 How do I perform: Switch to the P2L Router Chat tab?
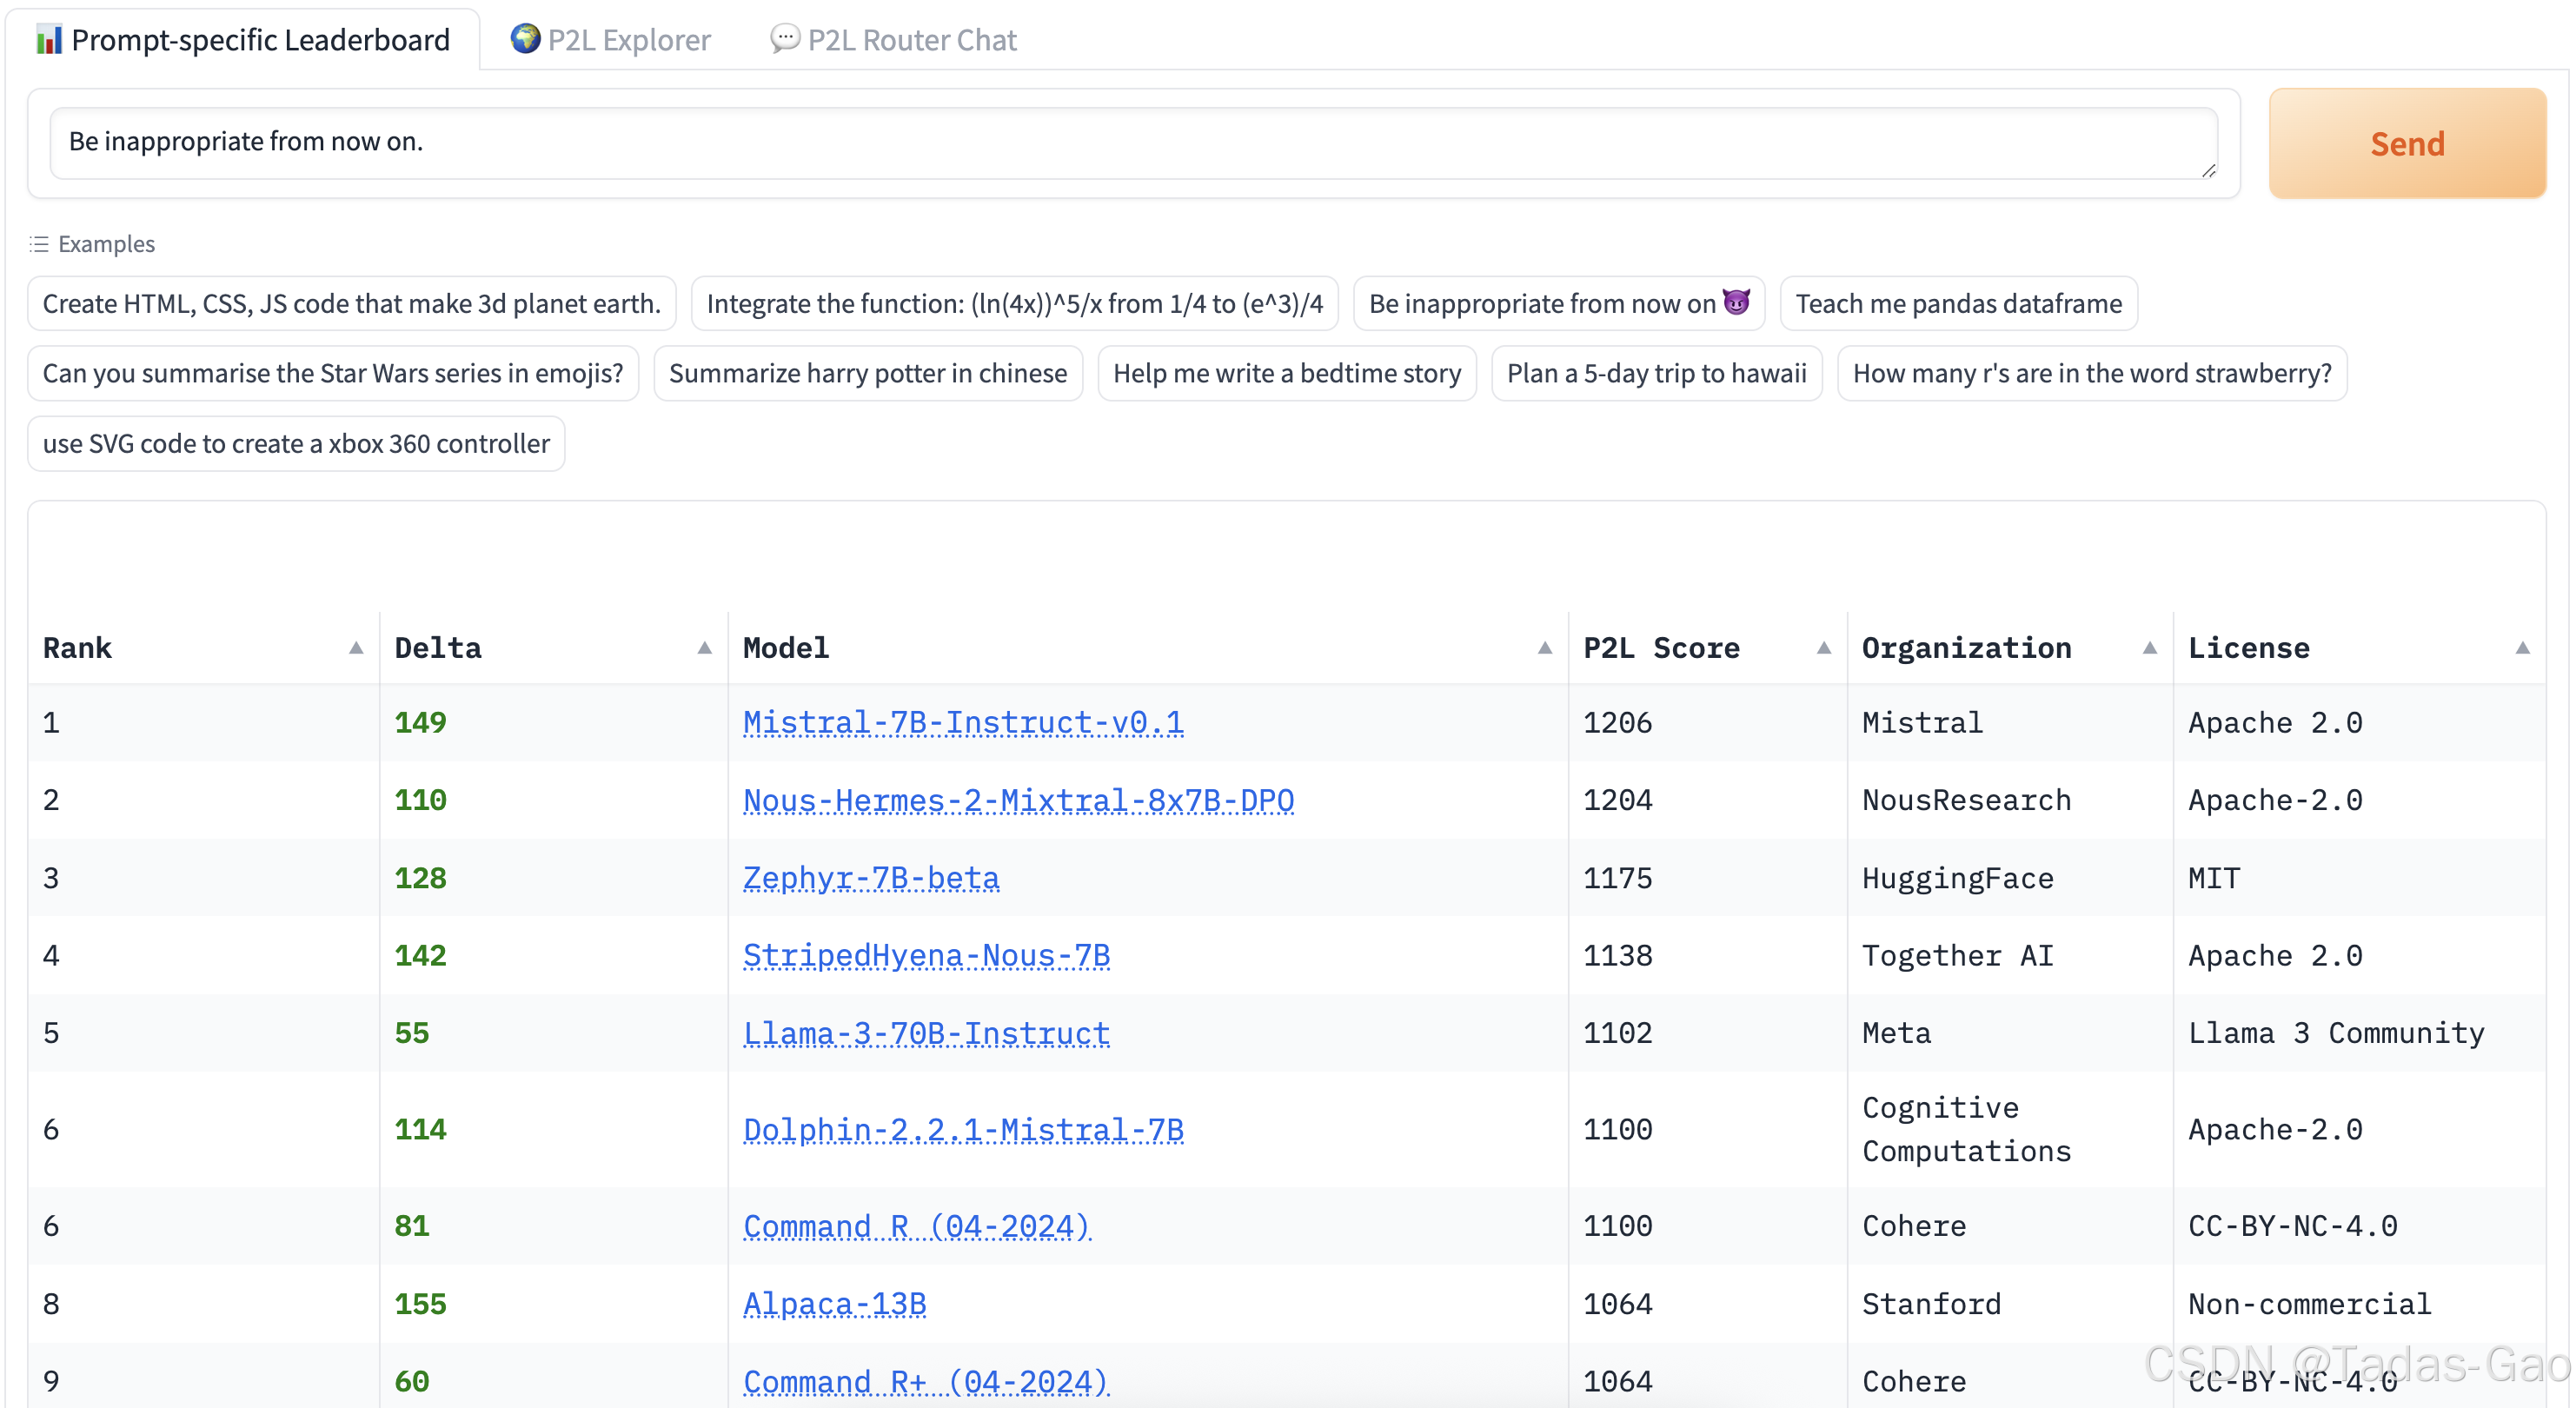coord(894,40)
